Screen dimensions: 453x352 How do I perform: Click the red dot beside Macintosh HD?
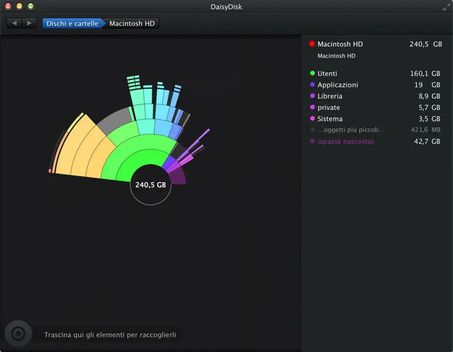tap(311, 44)
